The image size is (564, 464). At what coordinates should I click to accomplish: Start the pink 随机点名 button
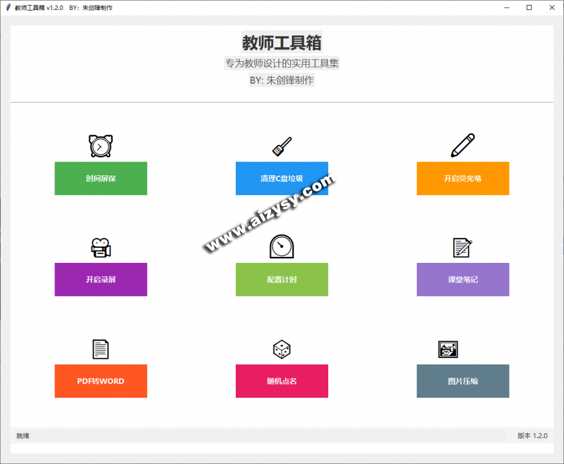pos(281,381)
